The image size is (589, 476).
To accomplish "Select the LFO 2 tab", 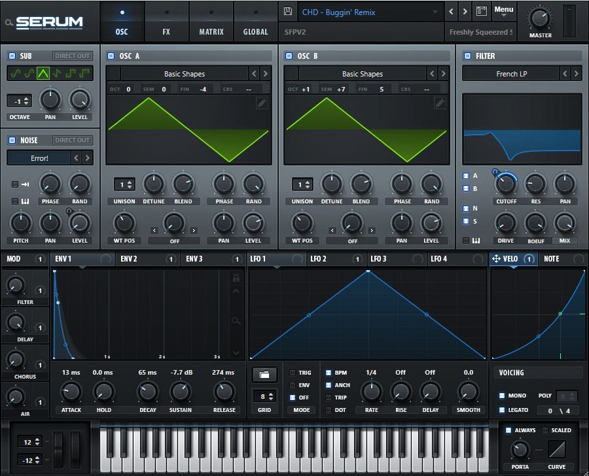I will (336, 259).
